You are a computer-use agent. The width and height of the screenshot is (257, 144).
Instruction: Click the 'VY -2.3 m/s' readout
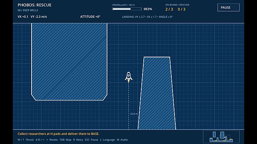39,17
